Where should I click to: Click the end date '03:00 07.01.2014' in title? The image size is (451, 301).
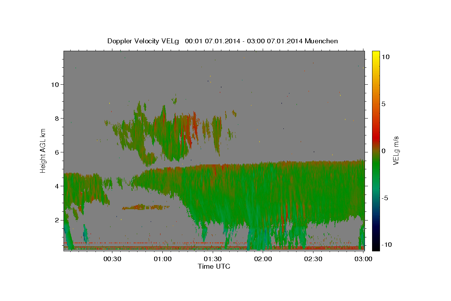[274, 41]
